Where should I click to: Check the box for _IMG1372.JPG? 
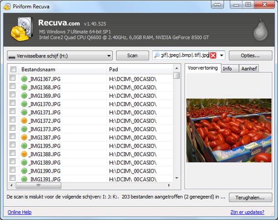pyautogui.click(x=12, y=119)
